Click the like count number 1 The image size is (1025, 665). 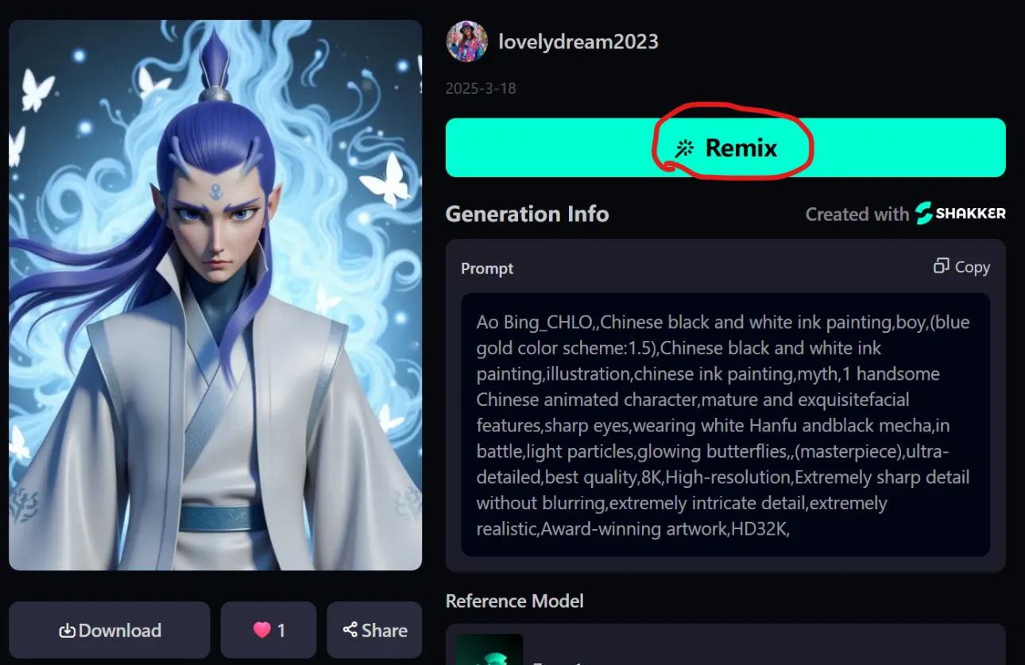tap(281, 631)
